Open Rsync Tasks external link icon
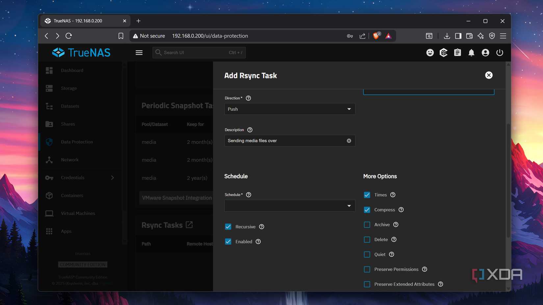543x305 pixels. point(189,225)
